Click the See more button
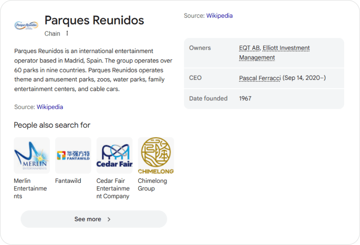Viewport: 360px width, 245px height. point(94,219)
